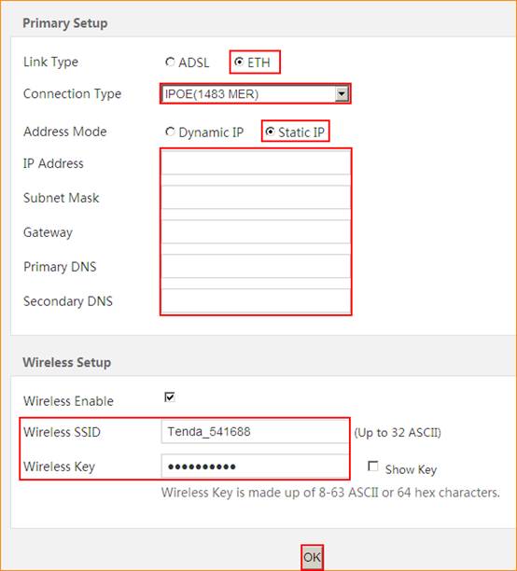Click the Wireless Key password field
The height and width of the screenshot is (571, 517).
click(255, 466)
